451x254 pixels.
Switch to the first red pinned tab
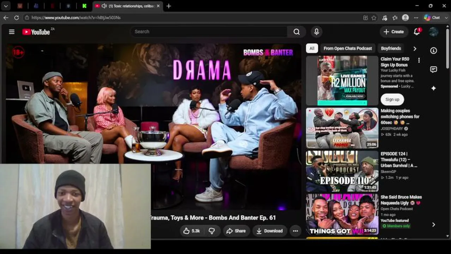click(20, 6)
